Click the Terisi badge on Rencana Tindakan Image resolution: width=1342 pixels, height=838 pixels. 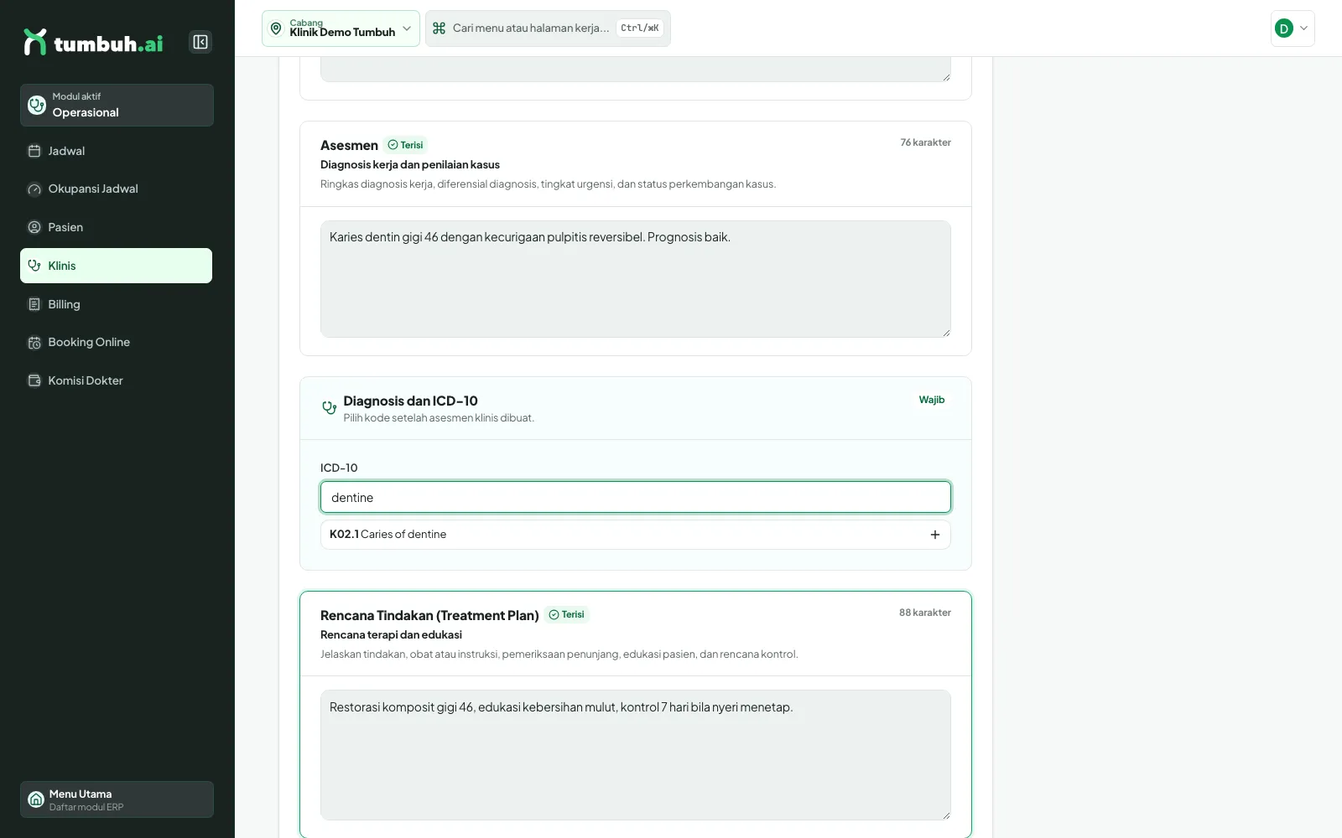click(567, 614)
